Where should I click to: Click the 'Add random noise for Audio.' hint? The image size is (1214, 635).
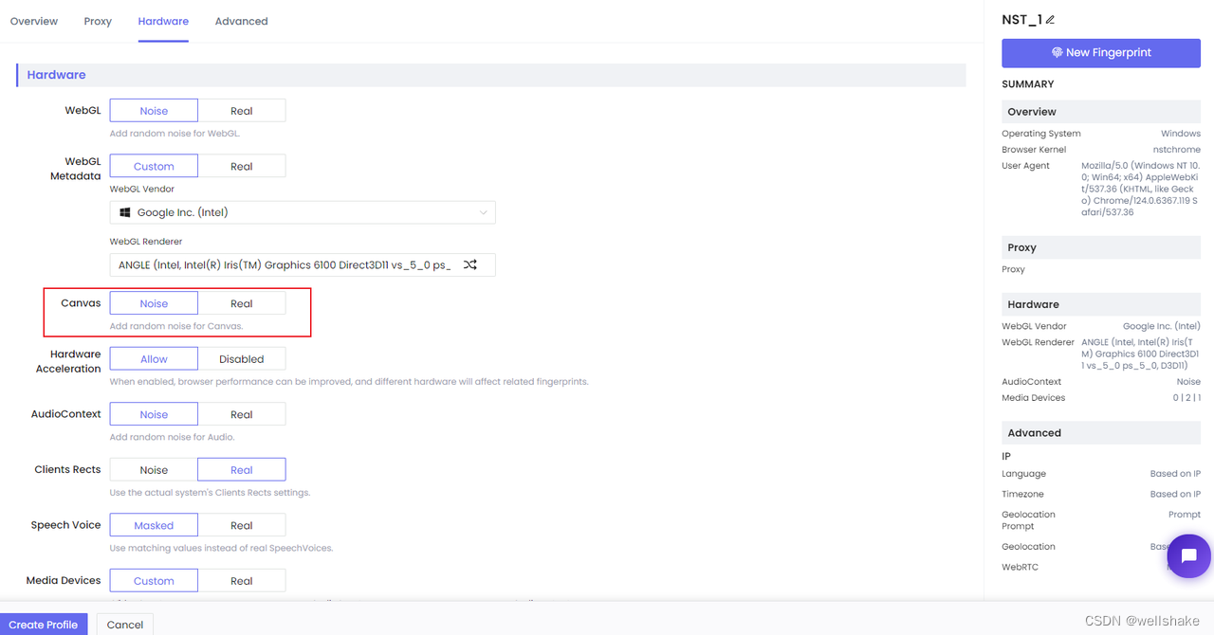coord(172,437)
